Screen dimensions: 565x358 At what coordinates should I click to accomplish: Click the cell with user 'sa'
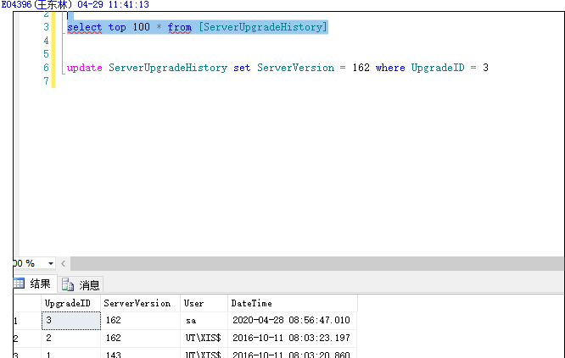204,321
